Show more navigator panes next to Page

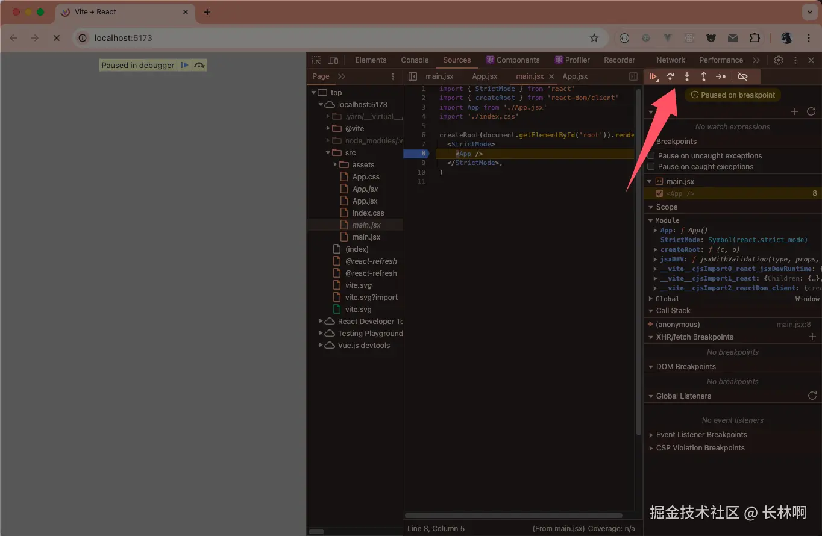[342, 76]
